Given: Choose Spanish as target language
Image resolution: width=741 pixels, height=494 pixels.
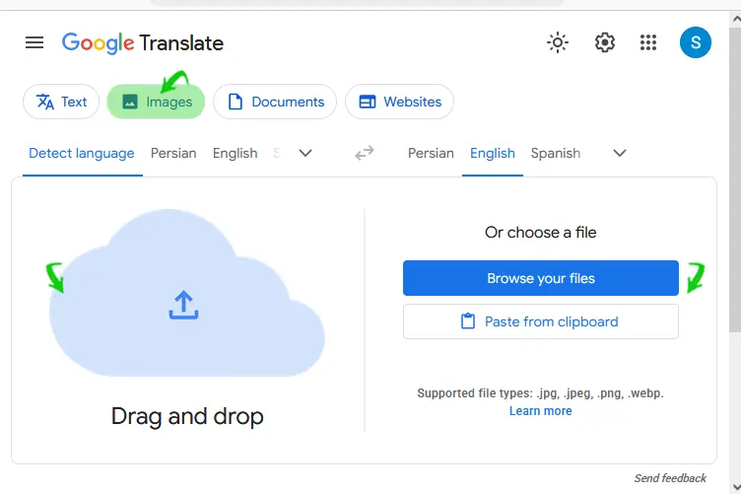Looking at the screenshot, I should coord(556,153).
